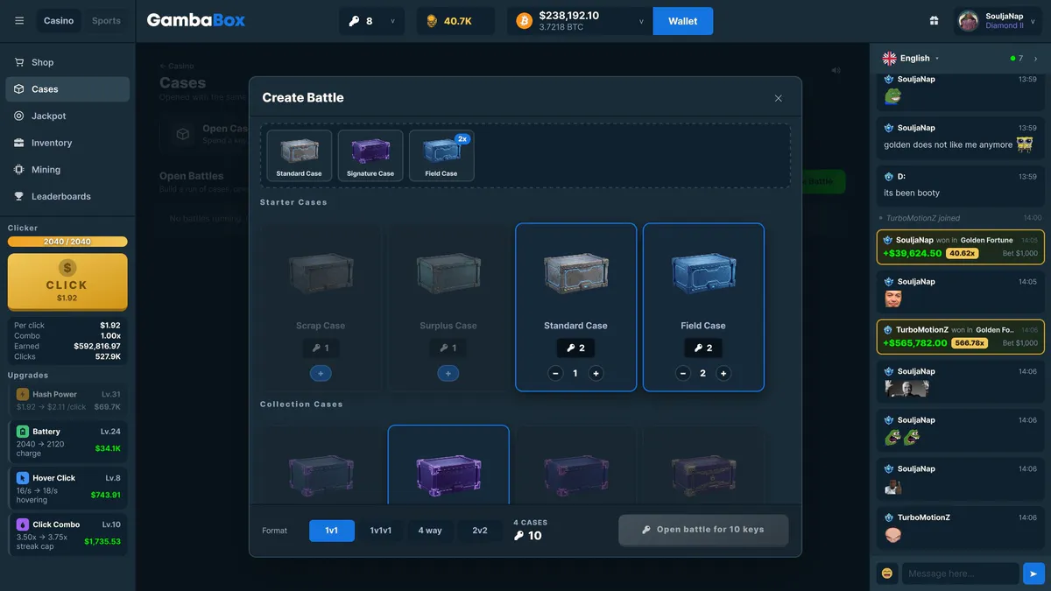Click the Hash Power upgrade icon
This screenshot has height=591, width=1051.
[23, 395]
